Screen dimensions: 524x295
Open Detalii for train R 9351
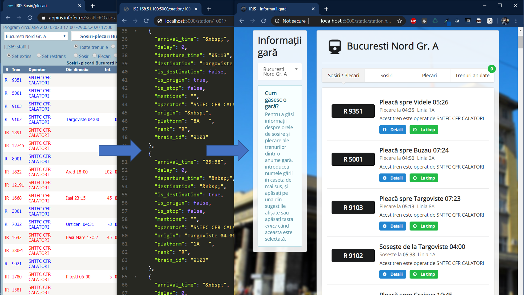392,130
